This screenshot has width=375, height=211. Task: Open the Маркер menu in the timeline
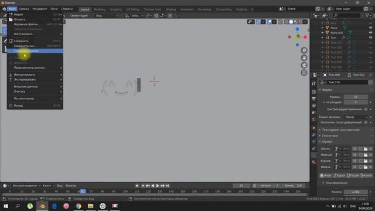coord(71,186)
